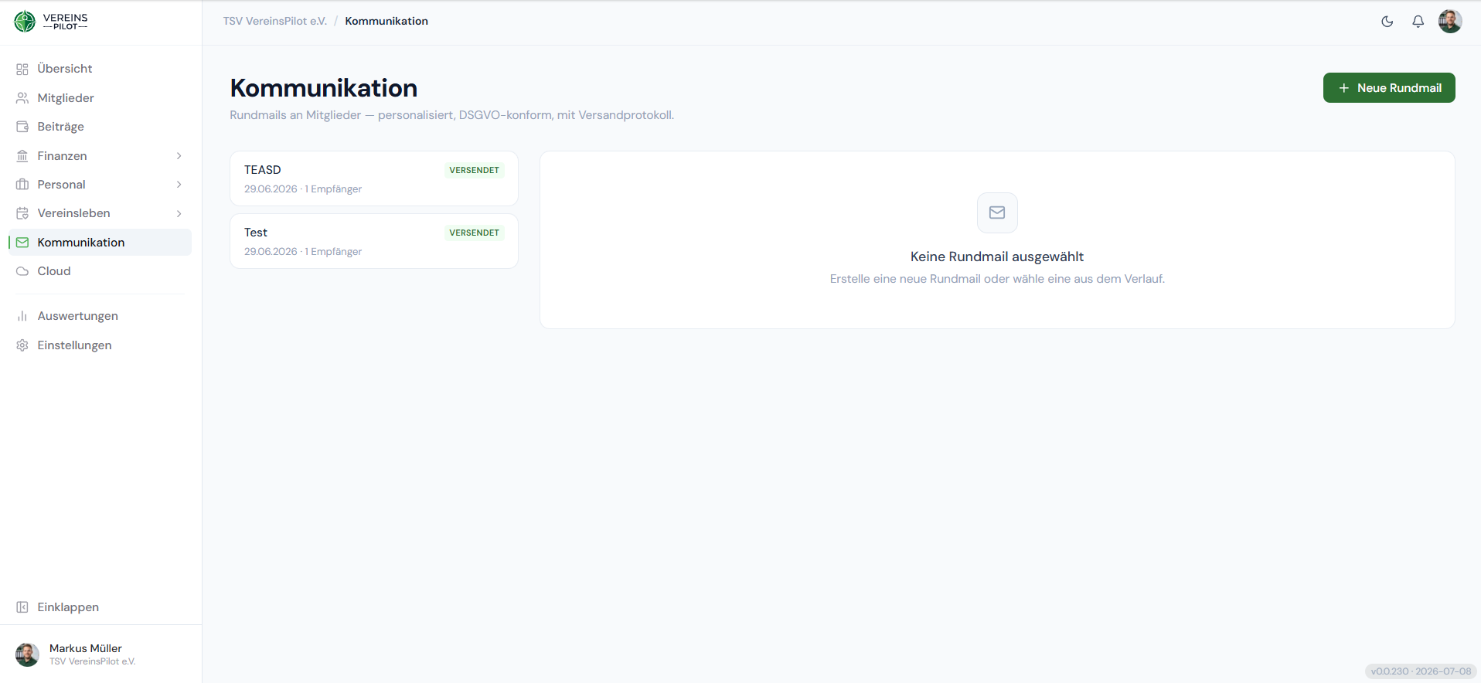This screenshot has width=1481, height=683.
Task: Expand the Finanzen submenu chevron
Action: click(179, 156)
